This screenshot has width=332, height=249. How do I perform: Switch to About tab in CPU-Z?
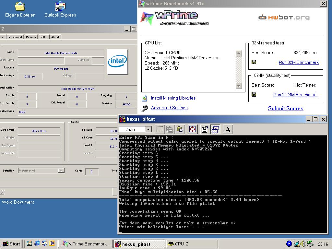[55, 37]
